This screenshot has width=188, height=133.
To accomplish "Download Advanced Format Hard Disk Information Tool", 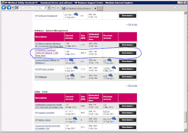I will click(127, 127).
